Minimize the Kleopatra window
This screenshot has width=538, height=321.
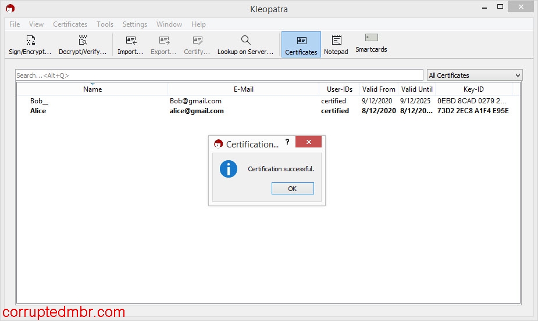pos(484,7)
